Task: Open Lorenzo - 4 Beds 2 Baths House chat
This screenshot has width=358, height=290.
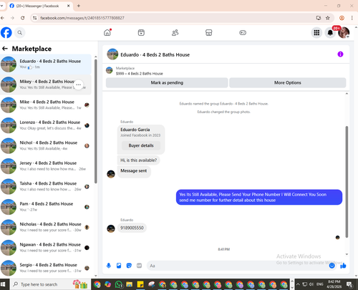Action: click(46, 125)
